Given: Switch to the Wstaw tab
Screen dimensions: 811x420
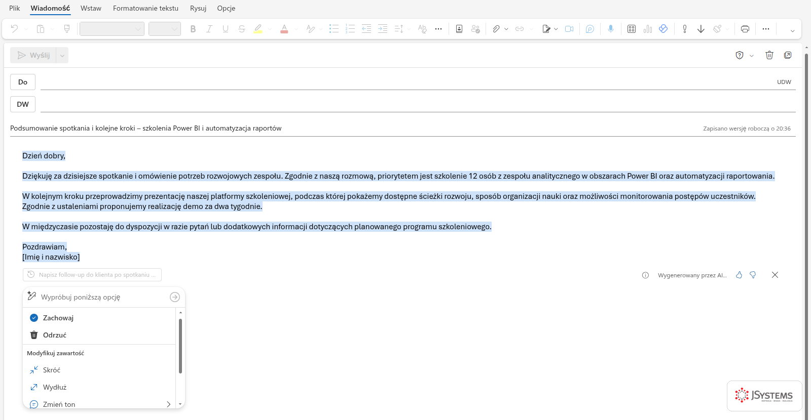Looking at the screenshot, I should [x=91, y=8].
